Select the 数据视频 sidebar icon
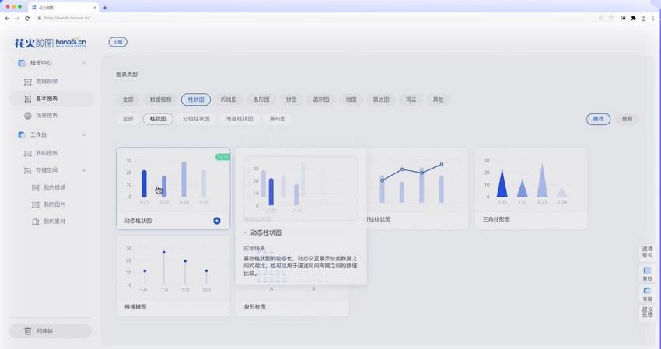 [x=28, y=82]
